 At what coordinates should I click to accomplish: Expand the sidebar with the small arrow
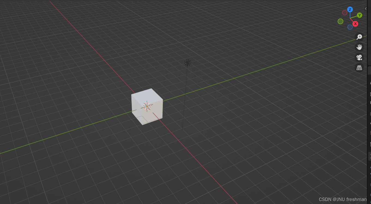point(366,9)
